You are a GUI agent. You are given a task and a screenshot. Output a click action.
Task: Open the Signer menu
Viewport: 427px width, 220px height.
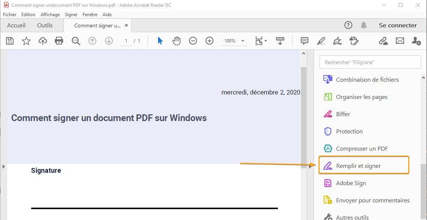[x=71, y=15]
